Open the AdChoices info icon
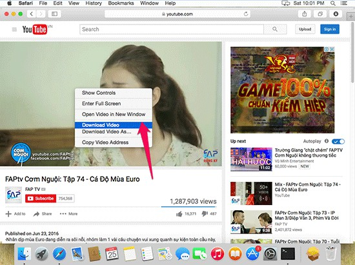 click(327, 49)
